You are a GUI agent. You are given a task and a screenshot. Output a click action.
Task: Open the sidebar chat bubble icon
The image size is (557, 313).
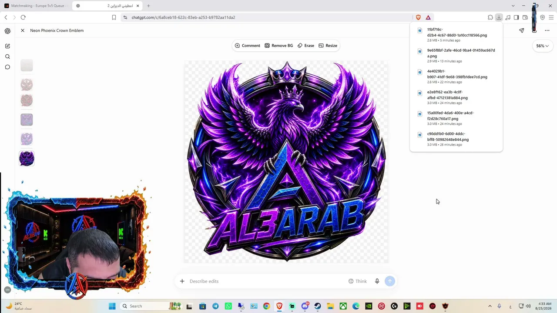coord(7,67)
